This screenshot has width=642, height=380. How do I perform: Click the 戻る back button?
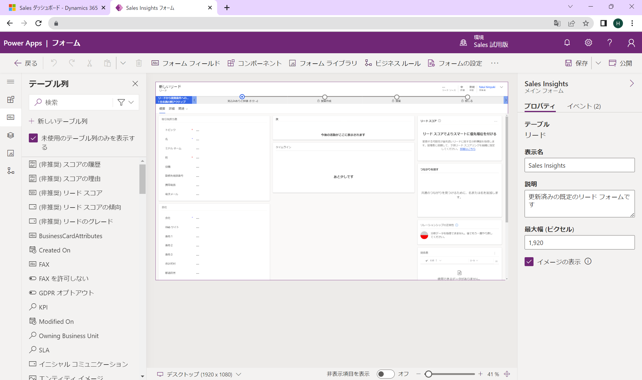pos(26,63)
